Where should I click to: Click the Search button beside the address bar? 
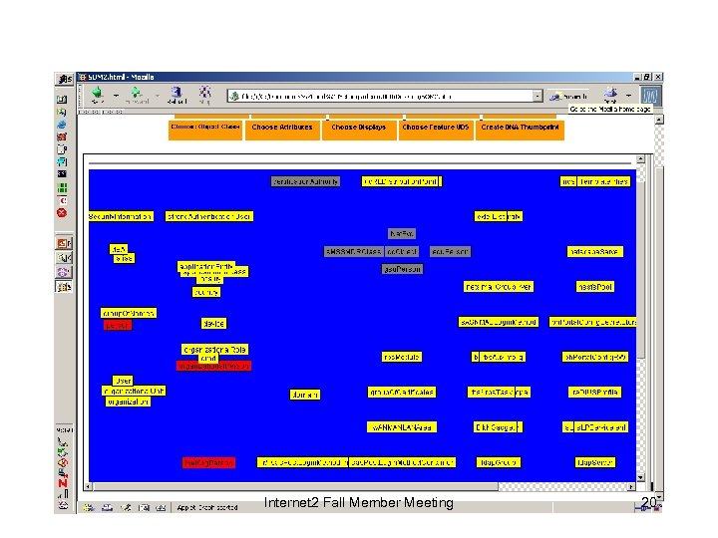(568, 96)
